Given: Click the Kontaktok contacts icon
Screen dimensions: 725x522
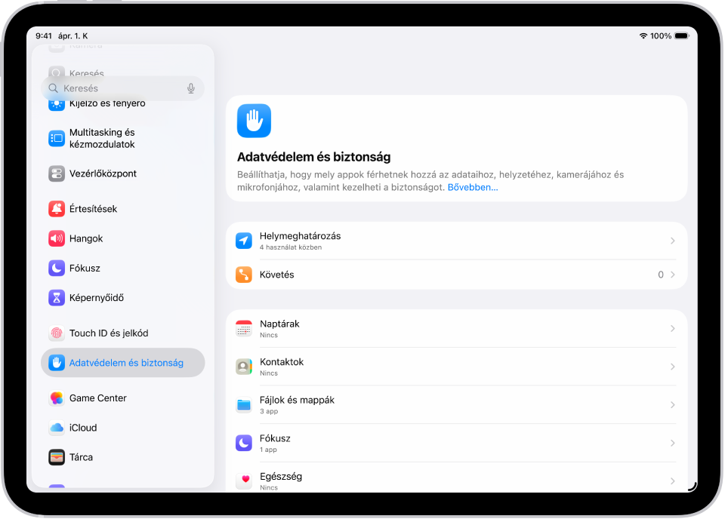Looking at the screenshot, I should point(244,367).
